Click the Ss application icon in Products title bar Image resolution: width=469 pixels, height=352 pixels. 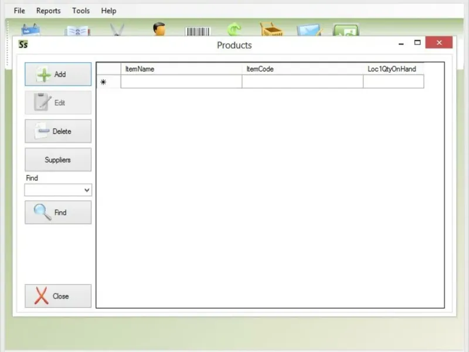pos(23,45)
